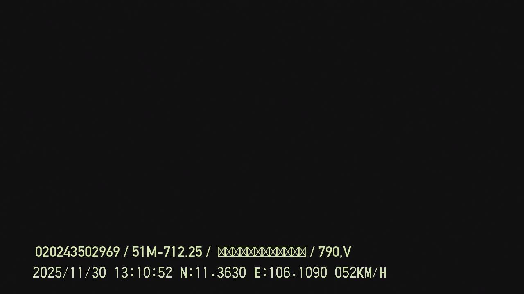Click the seconds value 52 in timestamp
The height and width of the screenshot is (294, 524).
[x=165, y=273]
